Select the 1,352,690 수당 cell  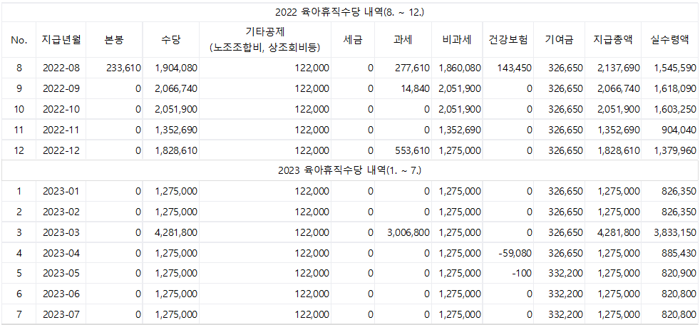pyautogui.click(x=171, y=130)
